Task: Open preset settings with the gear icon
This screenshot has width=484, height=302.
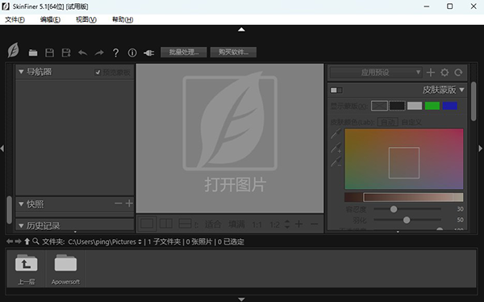Action: 444,73
